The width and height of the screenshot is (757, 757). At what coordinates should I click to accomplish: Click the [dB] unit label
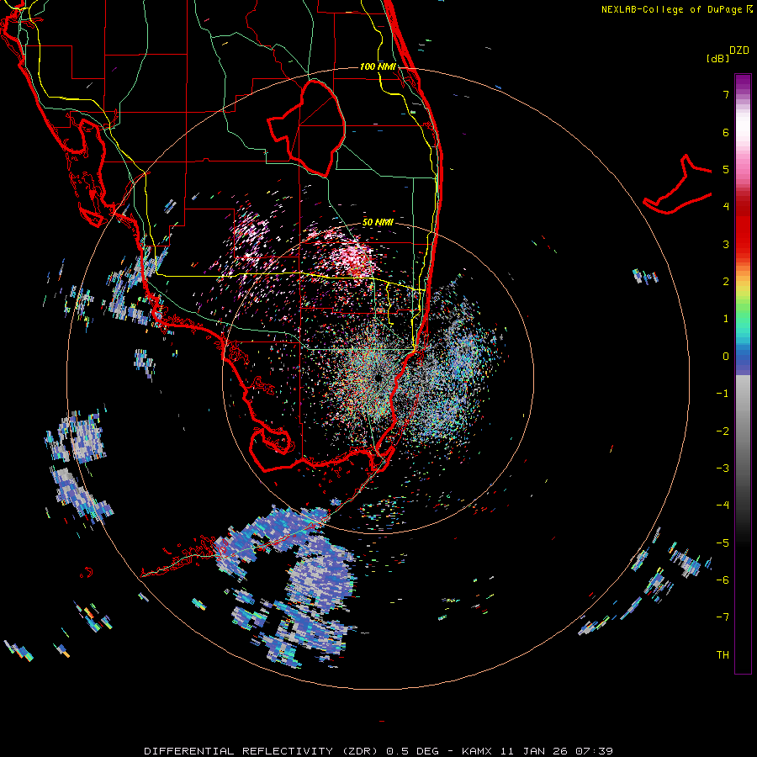pos(717,58)
